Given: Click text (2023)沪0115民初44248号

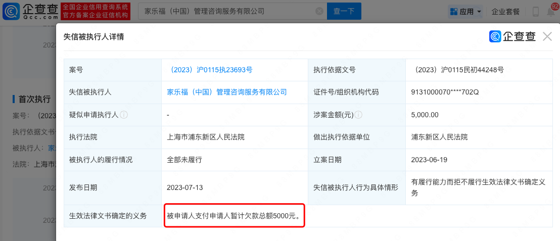Looking at the screenshot, I should (457, 70).
